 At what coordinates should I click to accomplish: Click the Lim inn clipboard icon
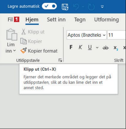tap(12, 35)
